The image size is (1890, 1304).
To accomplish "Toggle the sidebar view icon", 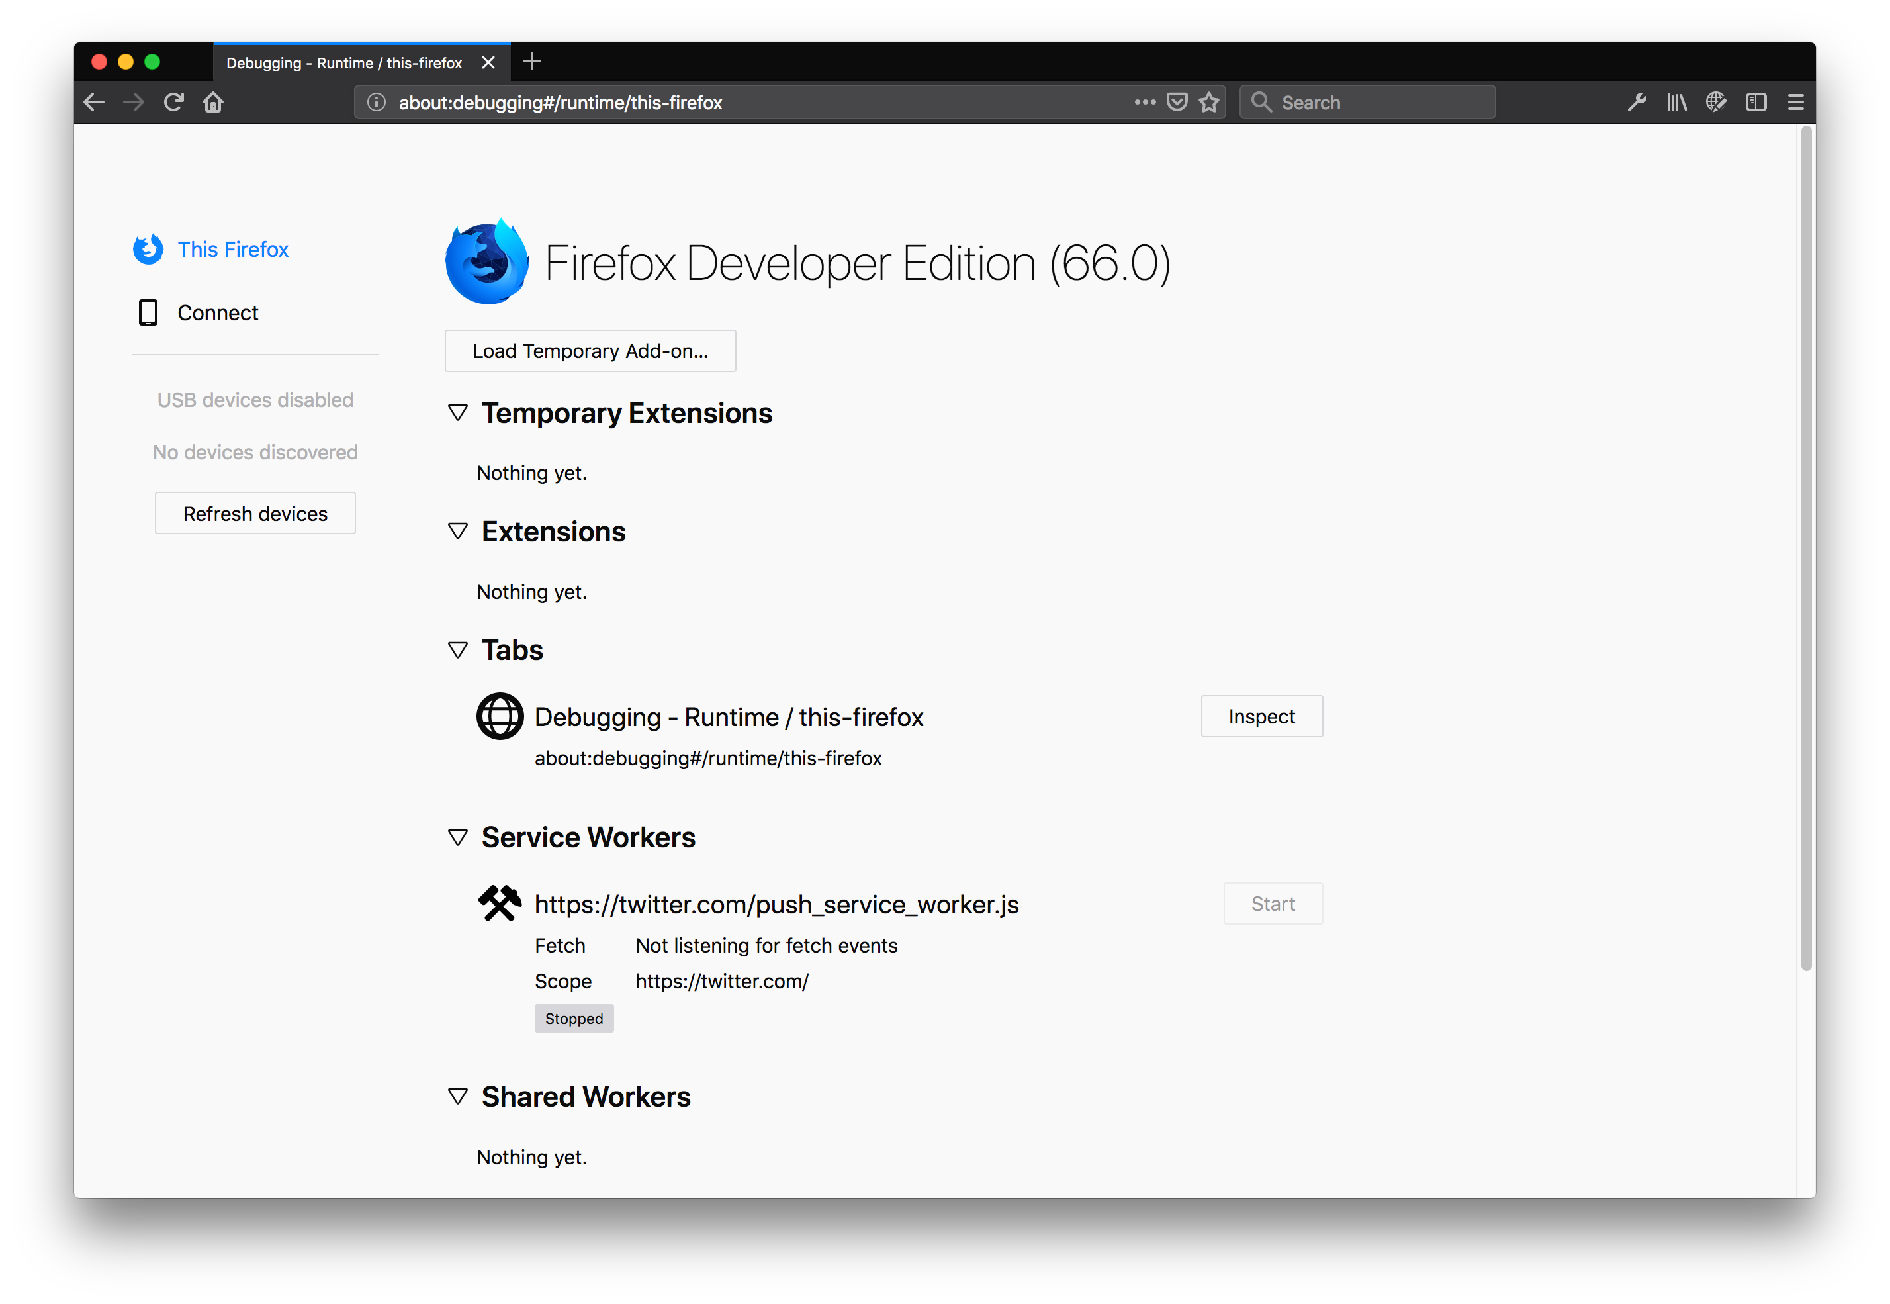I will [x=1755, y=102].
